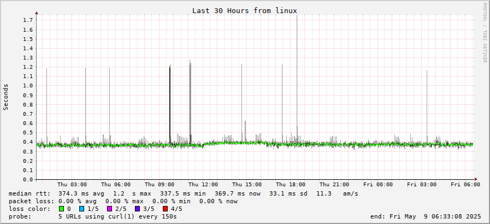Click the 0.3 y-axis value
490x224 pixels.
(x=28, y=151)
